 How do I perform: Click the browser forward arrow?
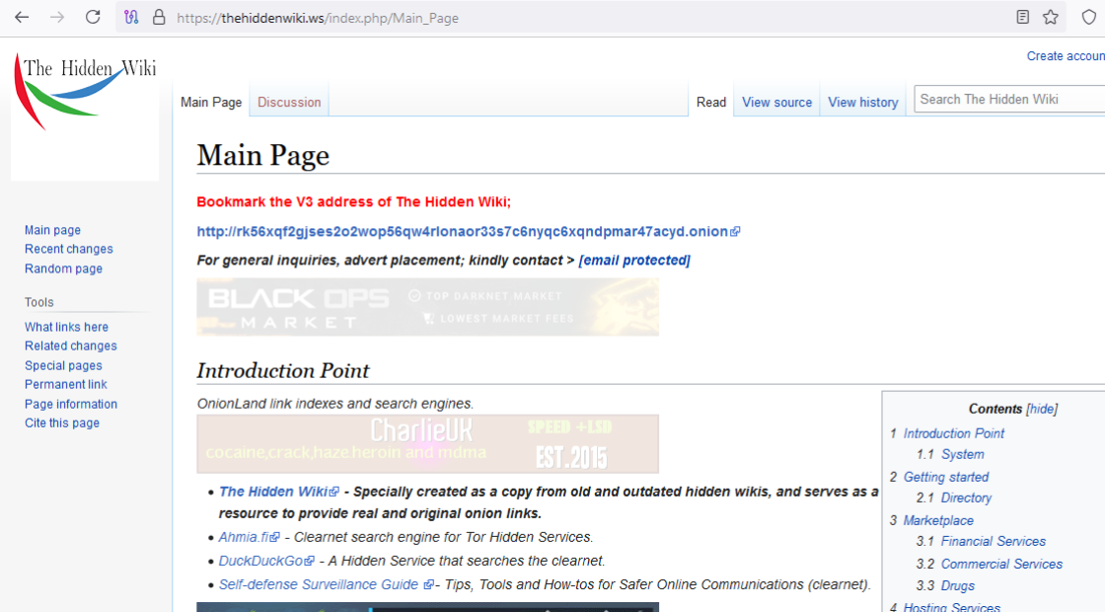pos(57,18)
